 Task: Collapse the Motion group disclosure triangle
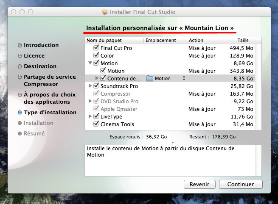pos(90,63)
